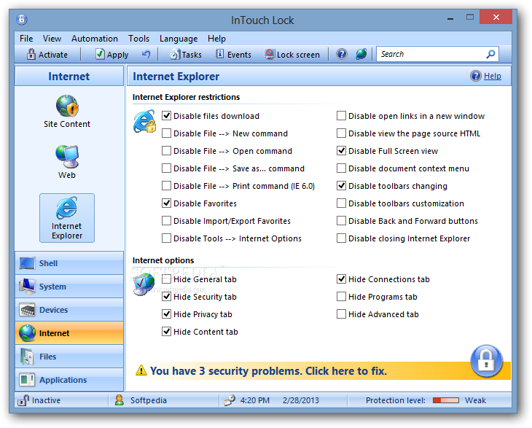Screen dimensions: 532x428
Task: Open the Language menu
Action: point(179,39)
